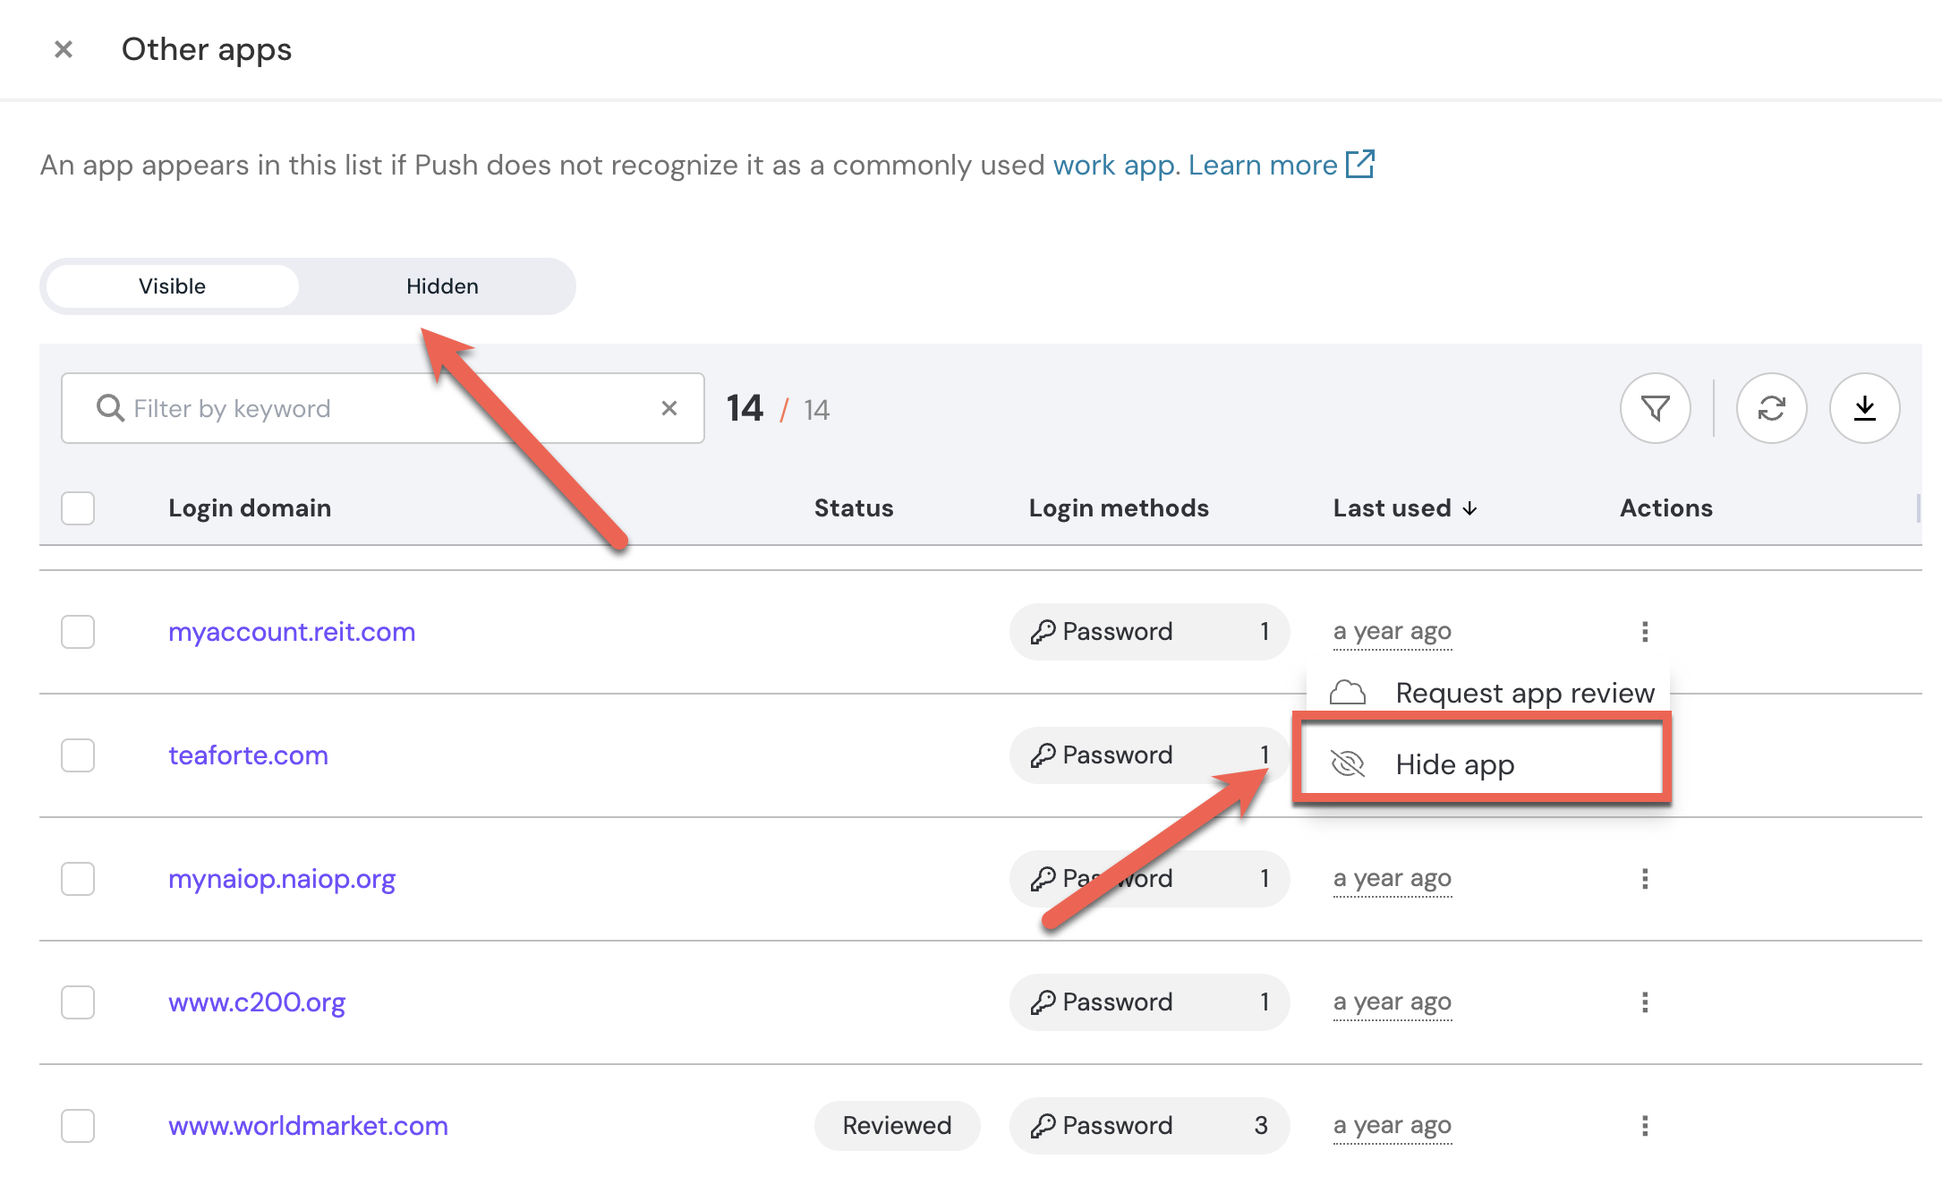The width and height of the screenshot is (1942, 1185).
Task: Click Password badge for teaforte.com
Action: click(x=1149, y=755)
